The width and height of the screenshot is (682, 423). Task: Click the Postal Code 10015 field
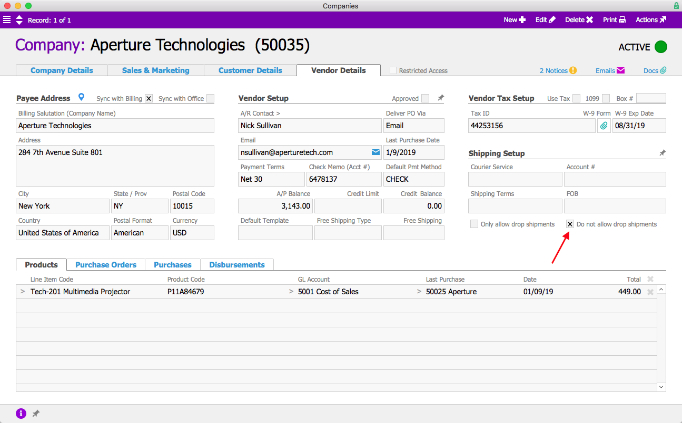192,206
